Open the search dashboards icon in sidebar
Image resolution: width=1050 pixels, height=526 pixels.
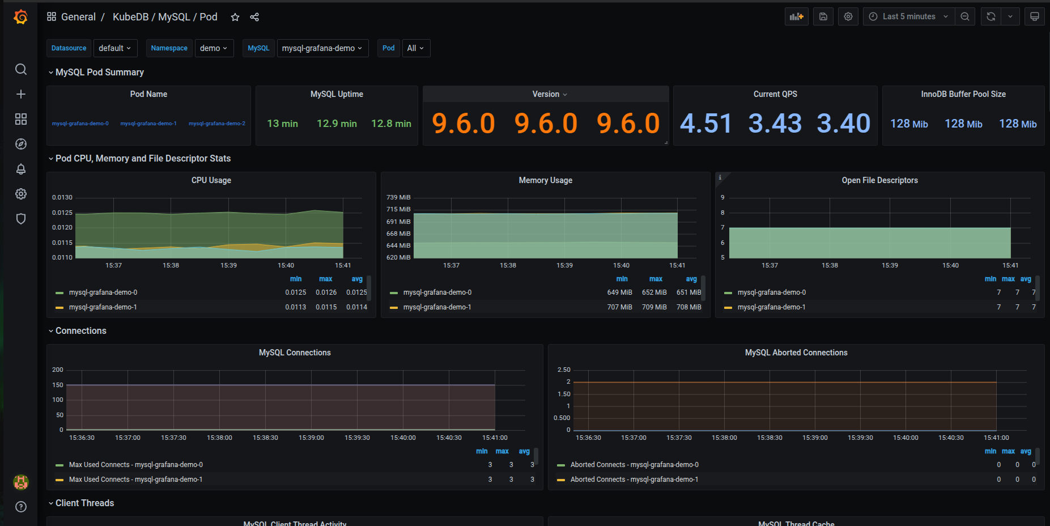coord(21,69)
